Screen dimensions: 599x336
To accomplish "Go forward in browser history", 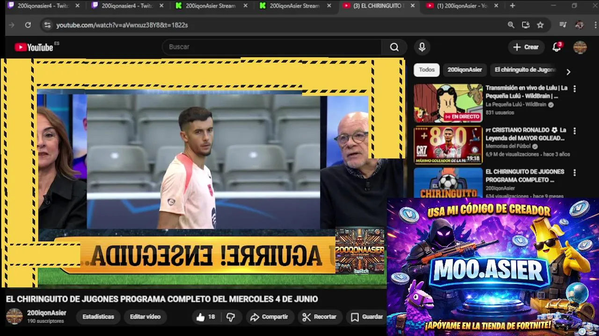I will (12, 25).
